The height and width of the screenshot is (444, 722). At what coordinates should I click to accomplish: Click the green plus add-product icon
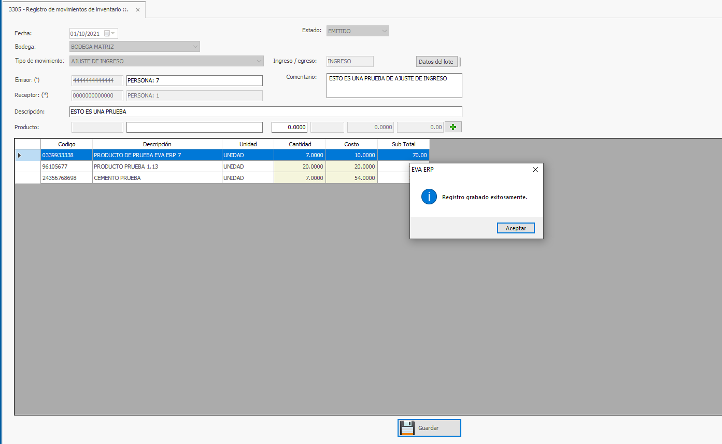[453, 127]
